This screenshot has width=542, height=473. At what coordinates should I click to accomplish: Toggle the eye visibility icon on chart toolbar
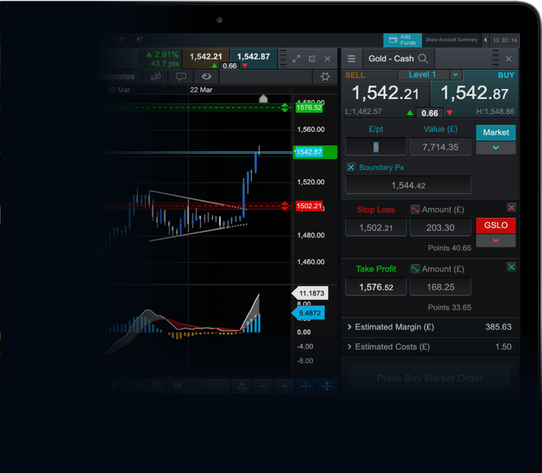(x=206, y=77)
